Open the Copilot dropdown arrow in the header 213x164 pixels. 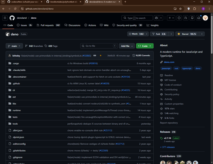(161, 18)
